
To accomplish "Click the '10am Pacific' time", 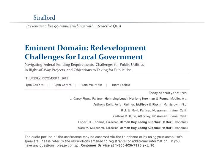I will tap(121, 85).
